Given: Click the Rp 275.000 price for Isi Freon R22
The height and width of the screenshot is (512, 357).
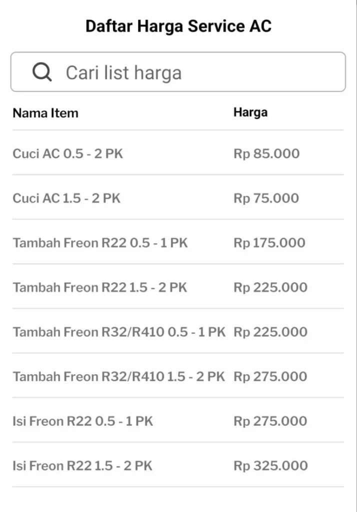Looking at the screenshot, I should (x=270, y=421).
